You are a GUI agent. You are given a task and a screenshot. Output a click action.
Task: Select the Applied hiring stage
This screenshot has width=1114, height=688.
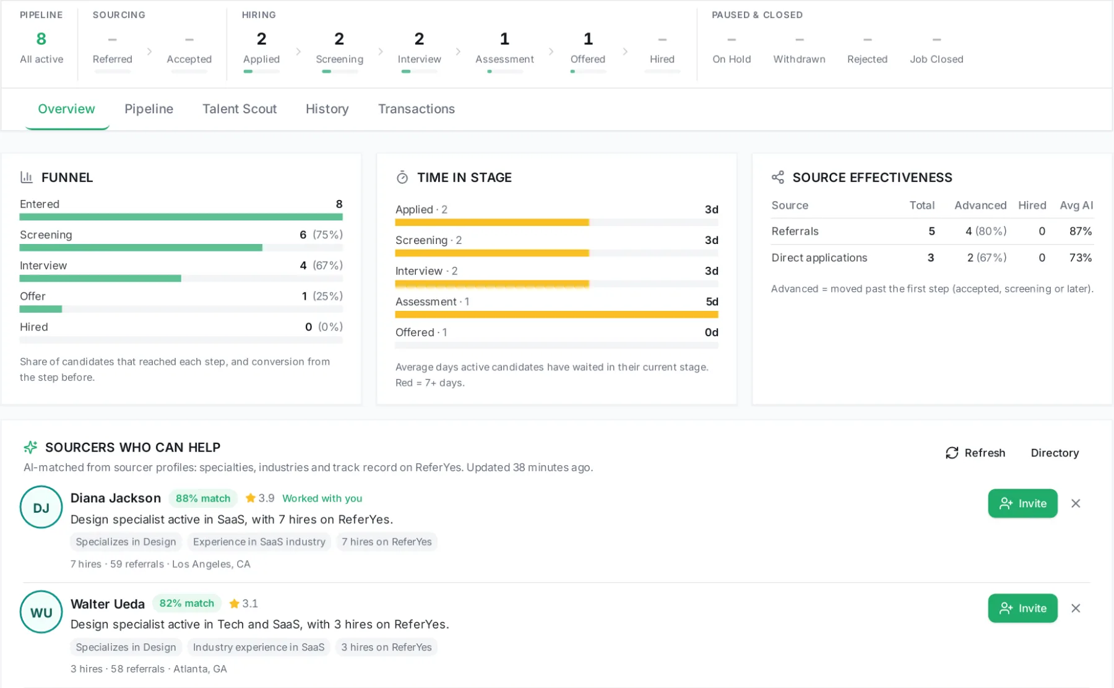click(262, 51)
